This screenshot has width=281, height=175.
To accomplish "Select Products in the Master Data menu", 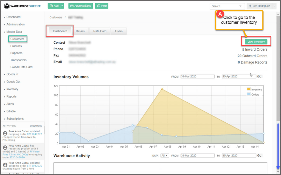I will [x=16, y=46].
